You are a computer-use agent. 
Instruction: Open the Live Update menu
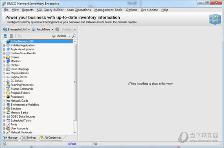(149, 10)
